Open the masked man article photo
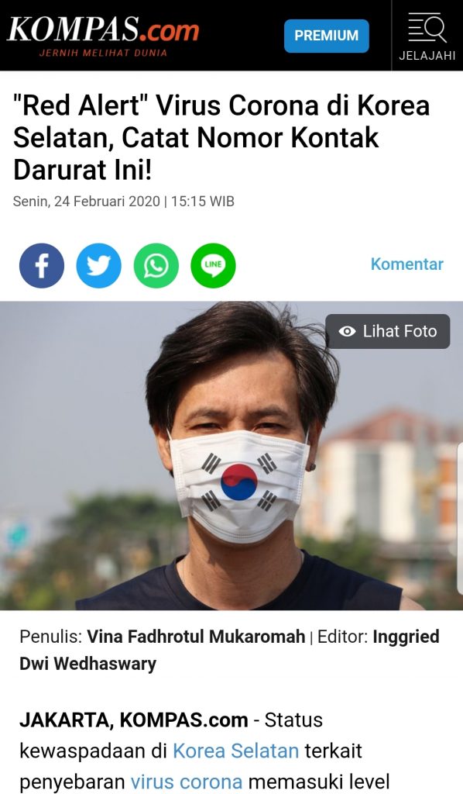The height and width of the screenshot is (794, 463). point(231,456)
